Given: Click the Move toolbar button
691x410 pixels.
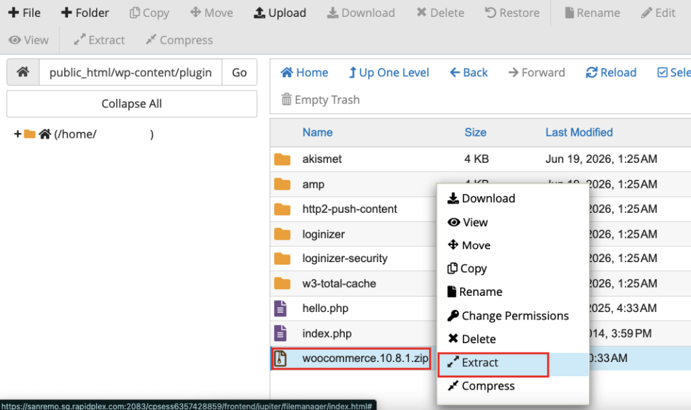Looking at the screenshot, I should [211, 13].
